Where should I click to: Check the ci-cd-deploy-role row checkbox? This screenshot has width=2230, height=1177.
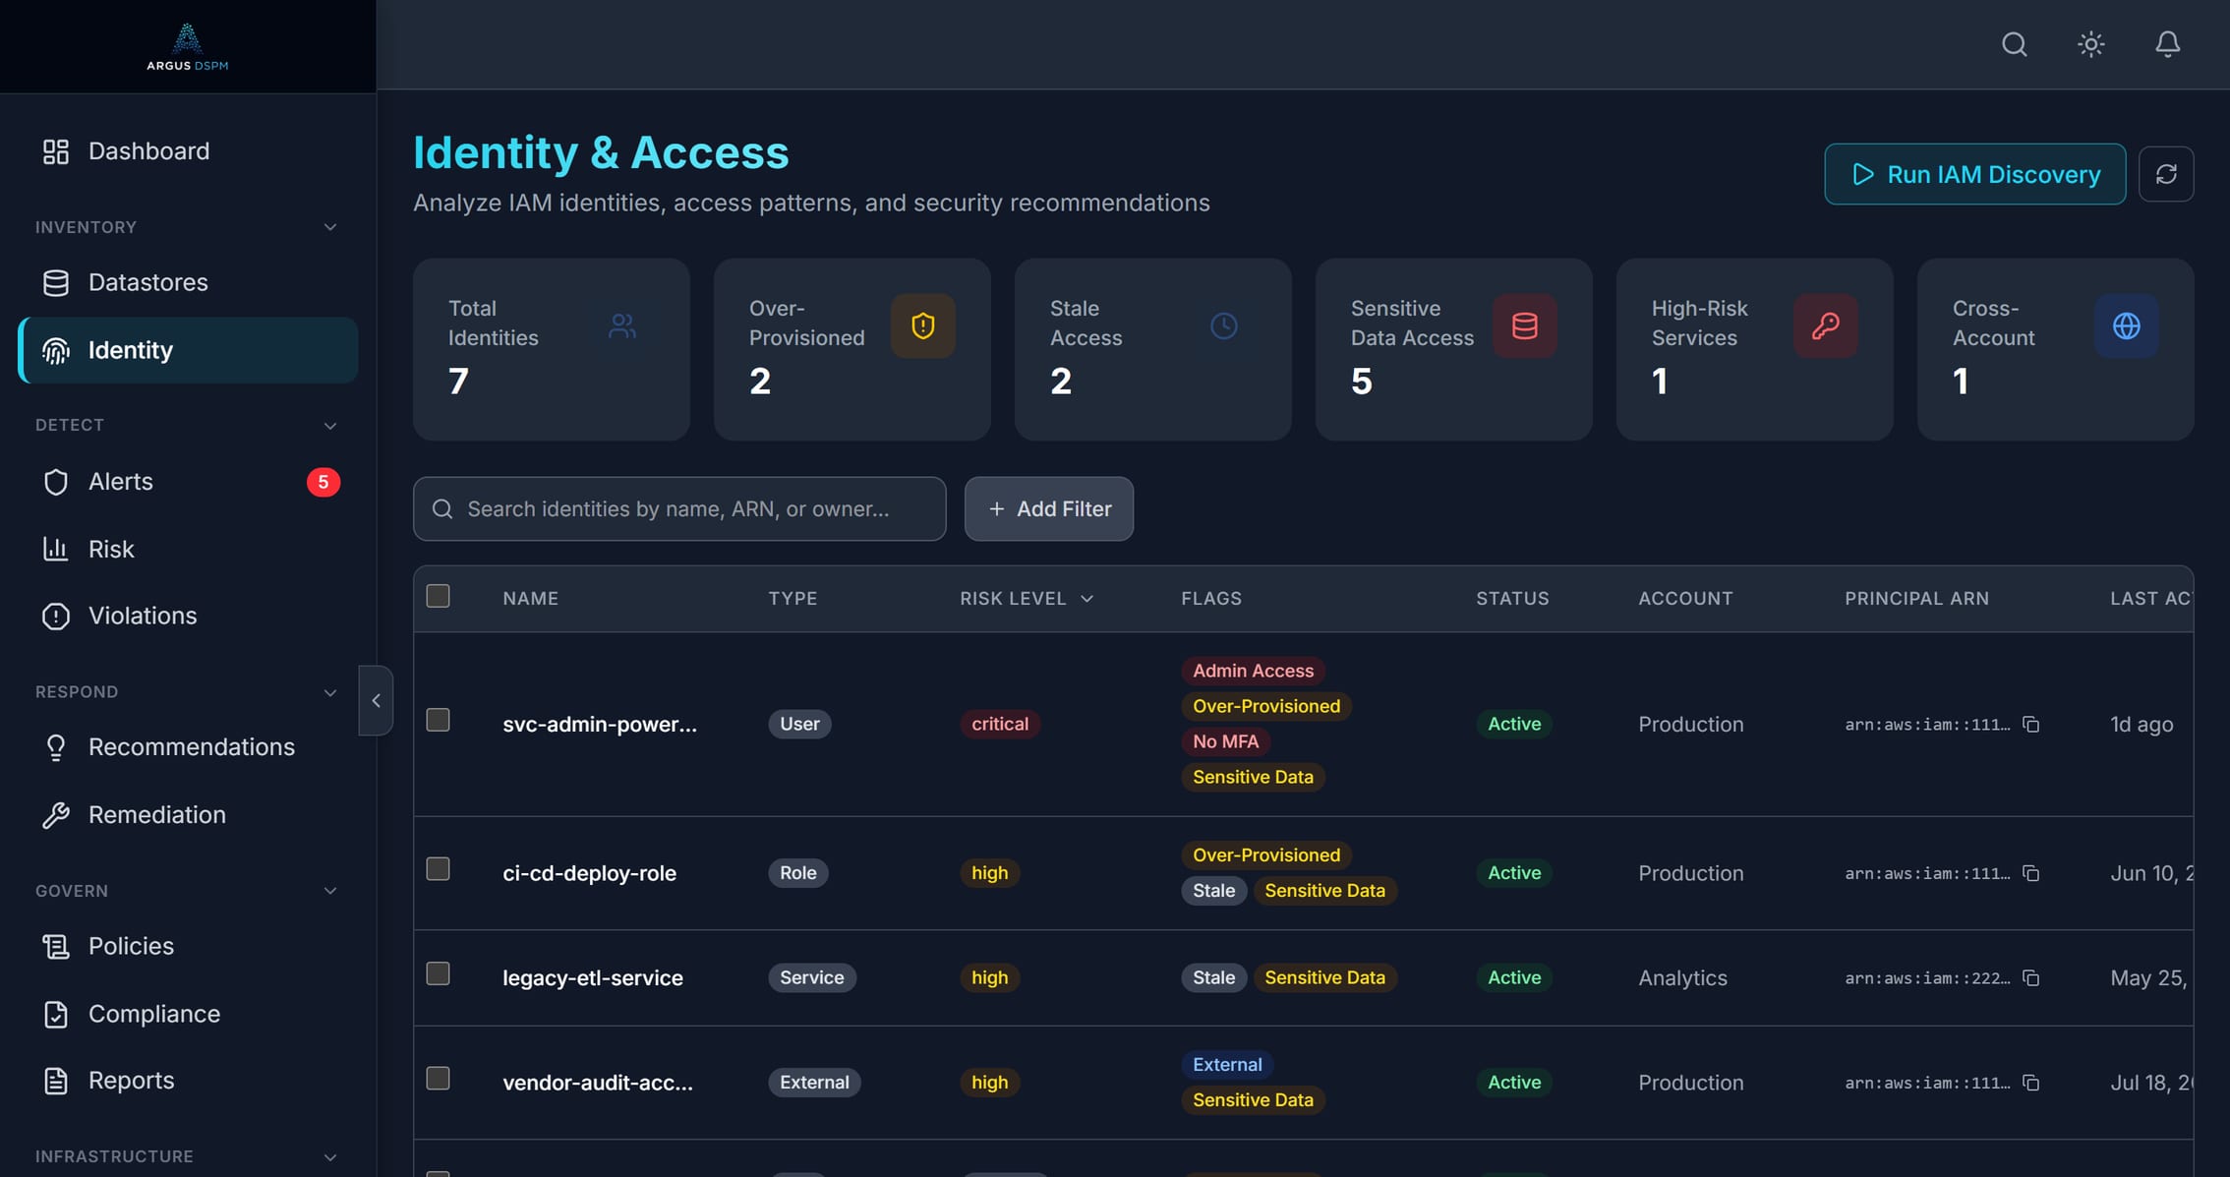pyautogui.click(x=438, y=869)
